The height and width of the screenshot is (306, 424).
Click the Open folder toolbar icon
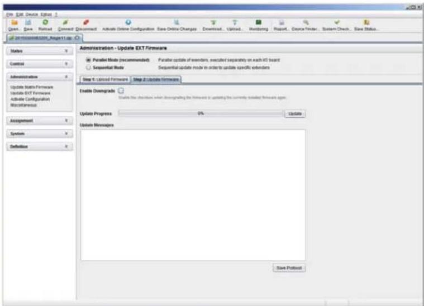click(14, 23)
